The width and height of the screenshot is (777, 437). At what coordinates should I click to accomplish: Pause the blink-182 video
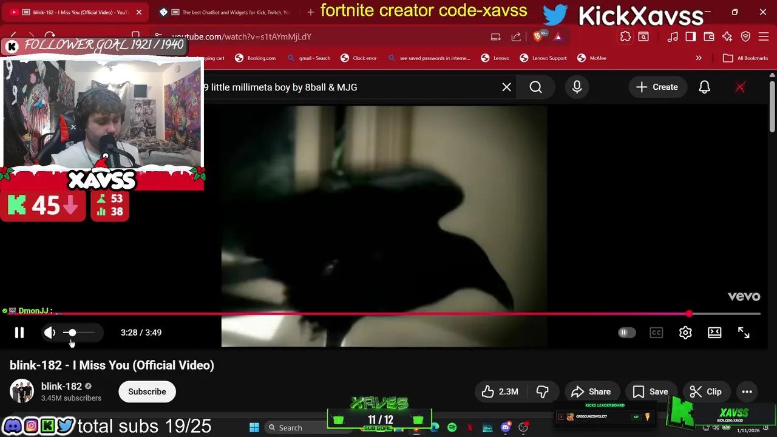19,333
